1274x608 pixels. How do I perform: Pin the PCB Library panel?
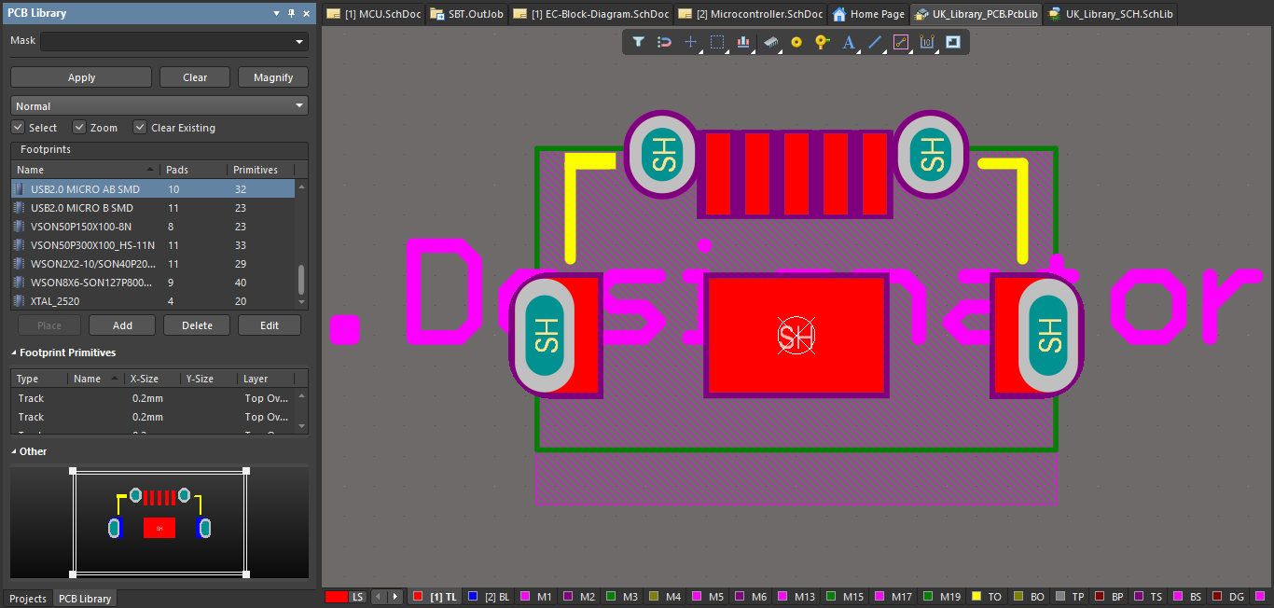coord(291,13)
